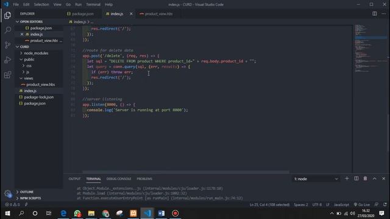The image size is (390, 219).
Task: Kill the terminal with trash icon
Action: click(365, 178)
